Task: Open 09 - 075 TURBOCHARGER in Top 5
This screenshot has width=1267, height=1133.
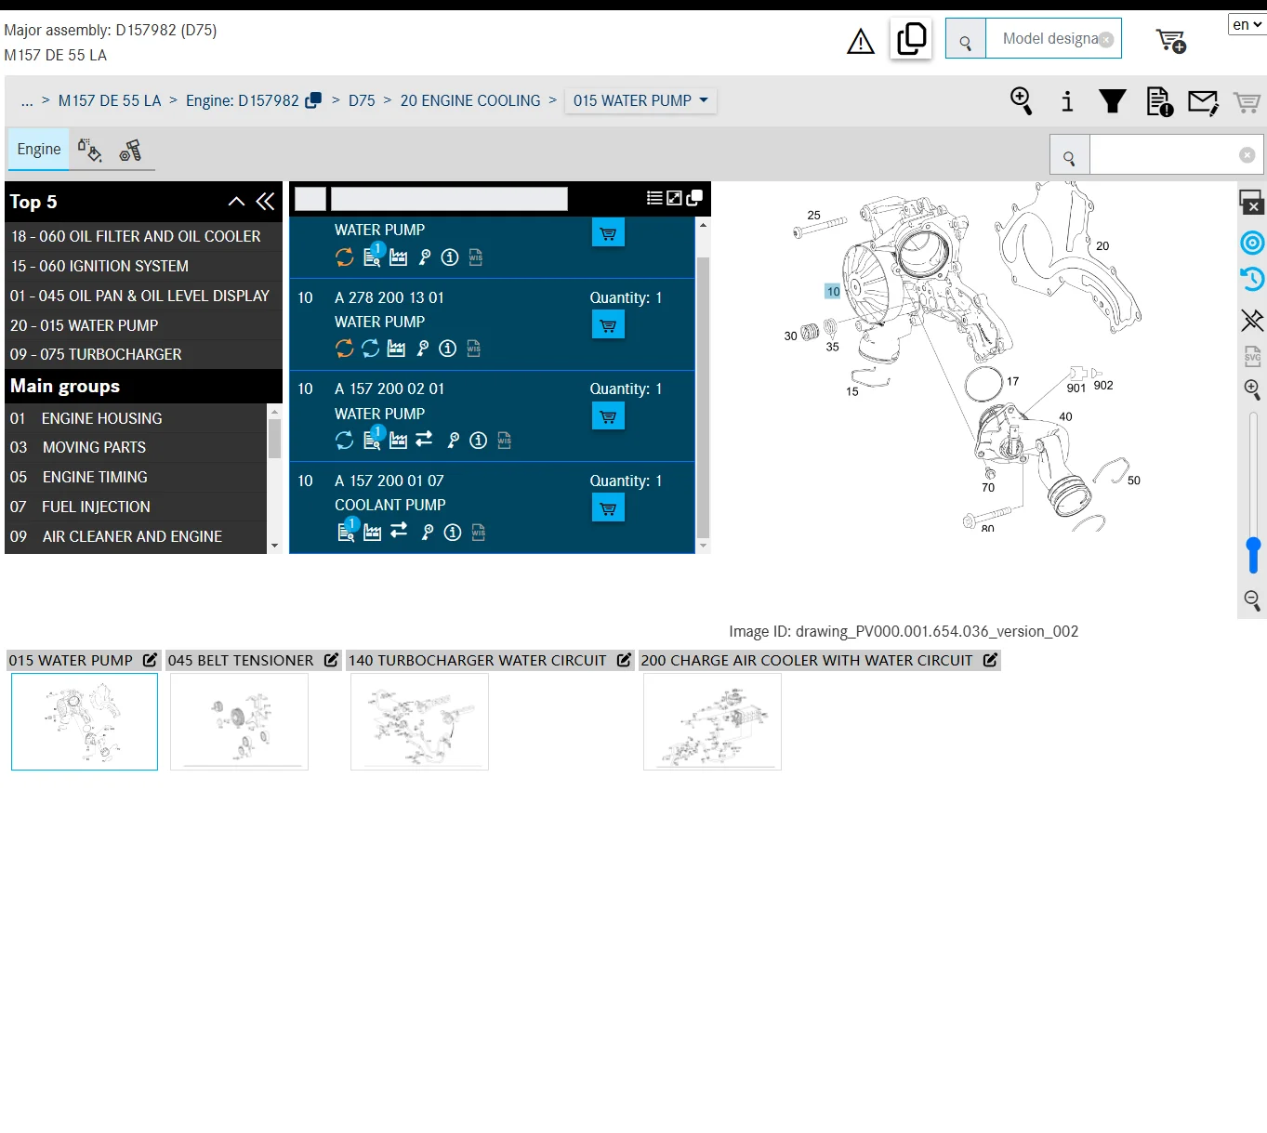Action: tap(143, 354)
